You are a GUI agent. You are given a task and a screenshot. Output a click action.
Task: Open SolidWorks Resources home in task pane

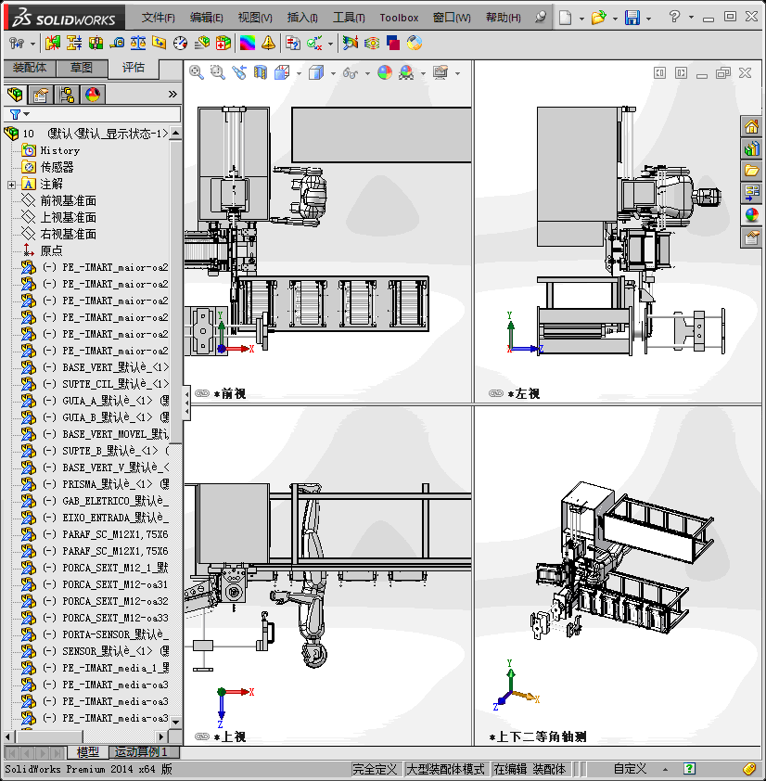(x=751, y=126)
